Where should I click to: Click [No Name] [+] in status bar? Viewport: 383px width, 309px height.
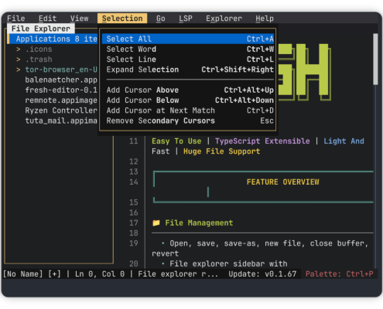click(x=32, y=274)
